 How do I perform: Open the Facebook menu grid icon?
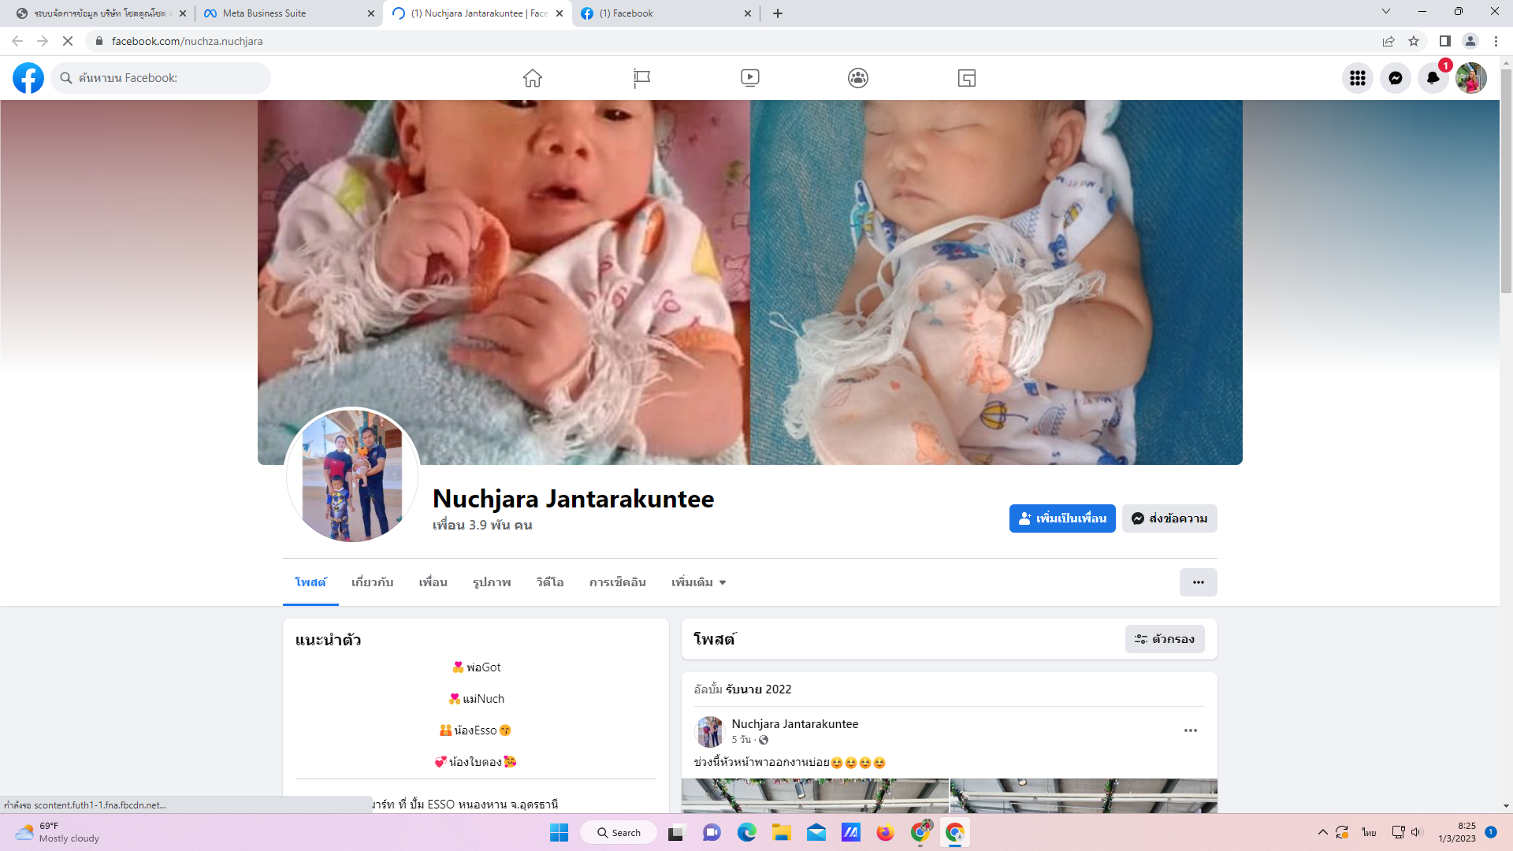[1357, 78]
